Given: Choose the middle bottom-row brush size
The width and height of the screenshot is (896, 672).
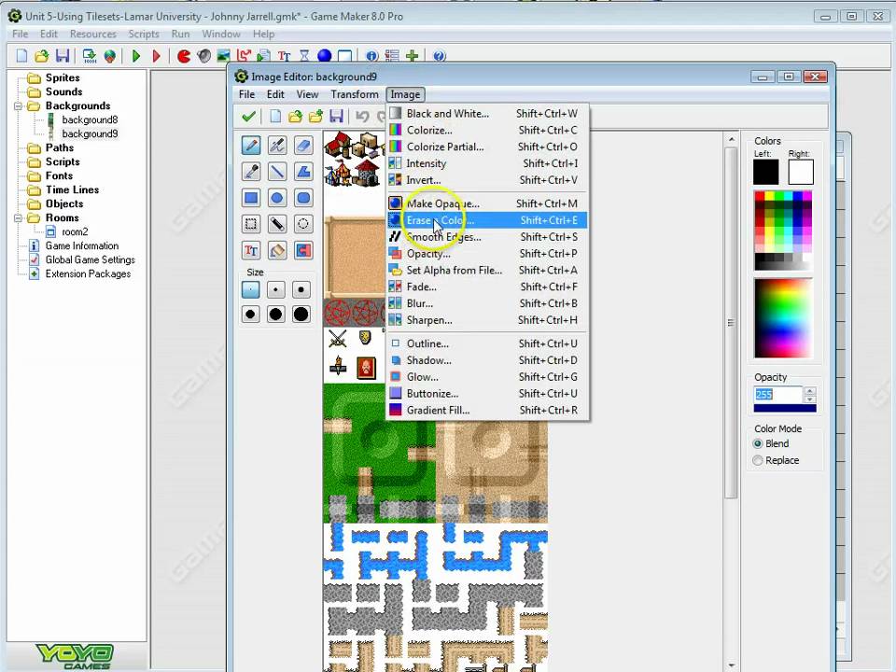Looking at the screenshot, I should tap(276, 315).
